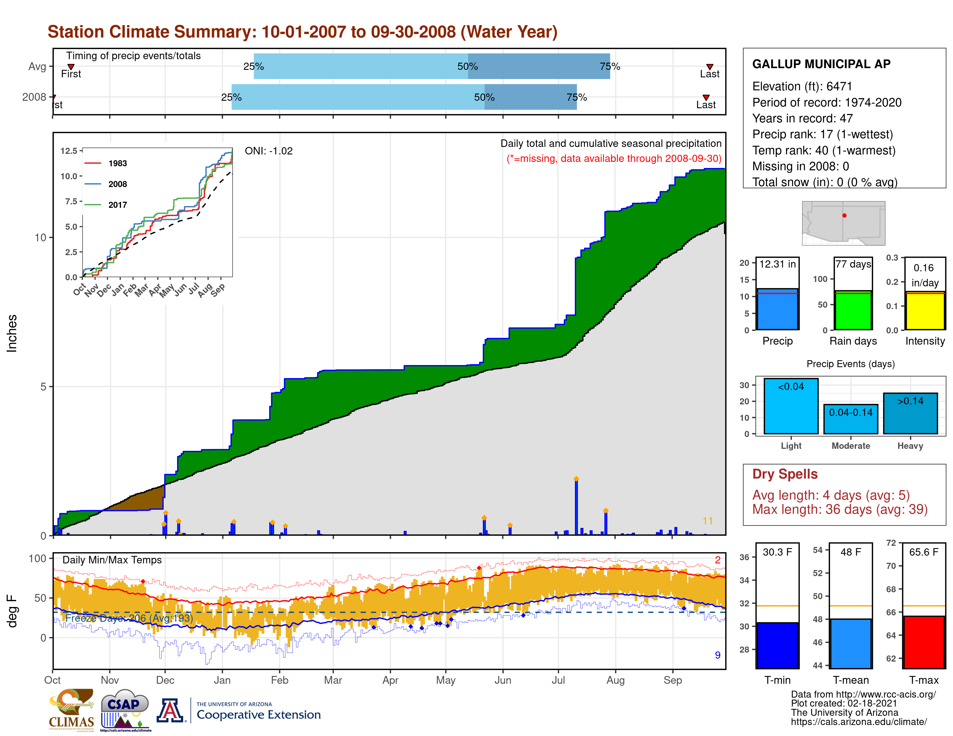This screenshot has height=736, width=953.
Task: Click the CLIMAS logo
Action: [72, 710]
